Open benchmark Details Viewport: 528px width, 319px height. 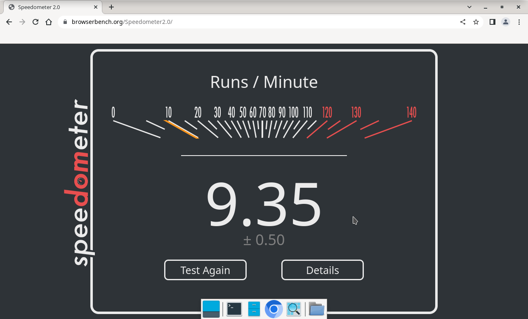323,270
